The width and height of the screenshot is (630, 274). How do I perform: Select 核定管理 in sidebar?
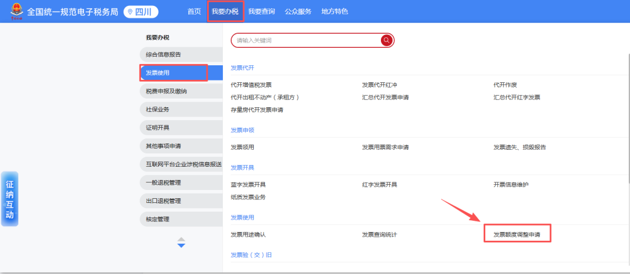pos(181,219)
